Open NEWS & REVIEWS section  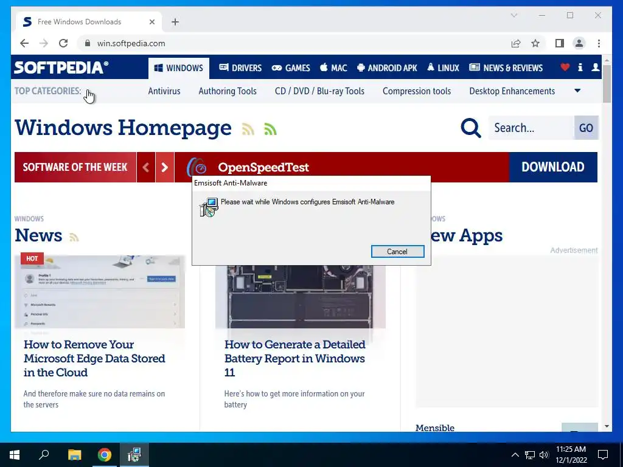point(506,68)
